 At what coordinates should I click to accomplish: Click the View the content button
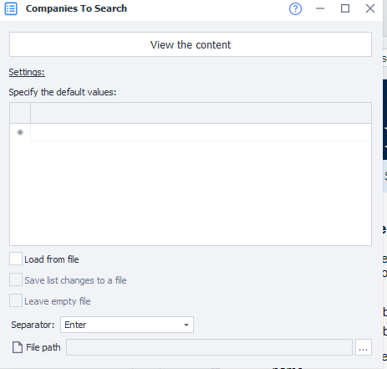click(191, 44)
